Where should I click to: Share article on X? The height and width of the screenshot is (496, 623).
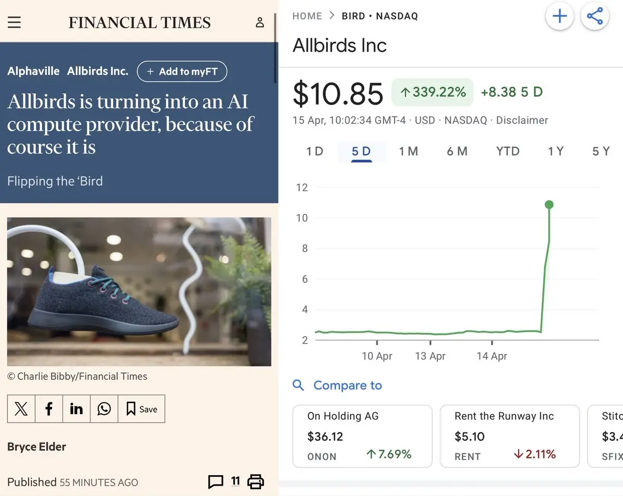[21, 409]
